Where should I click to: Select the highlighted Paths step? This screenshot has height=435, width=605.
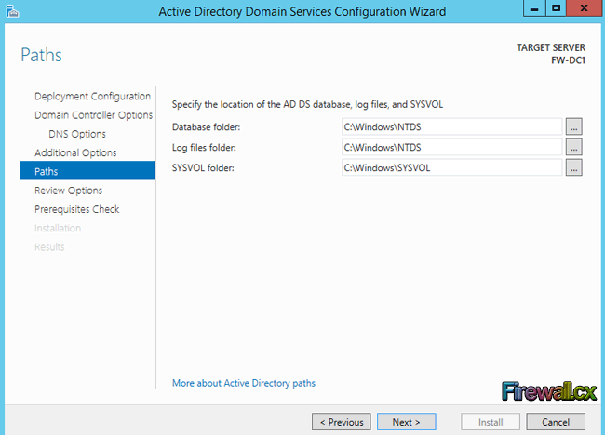point(87,171)
